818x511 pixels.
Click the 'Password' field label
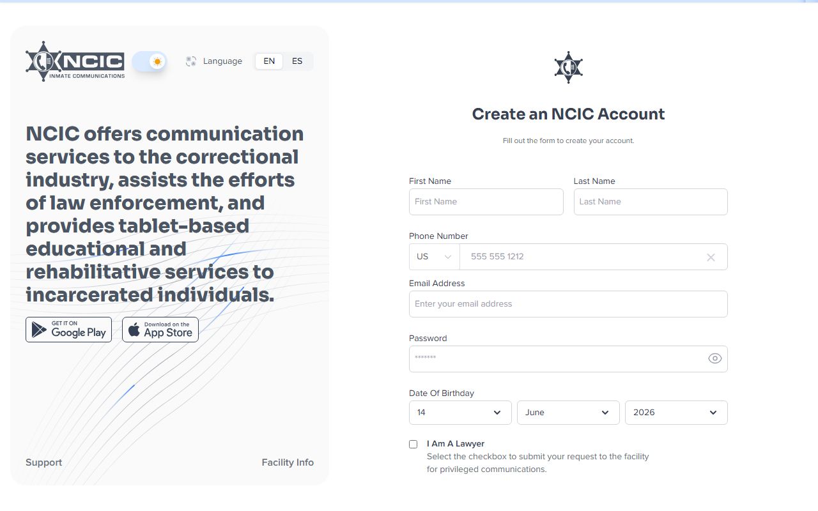(428, 339)
